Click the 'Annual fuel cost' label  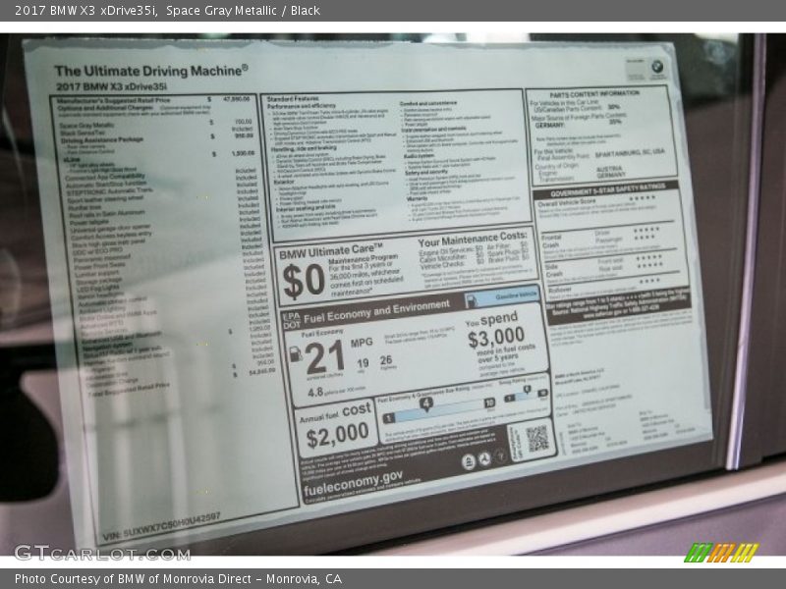coord(334,412)
